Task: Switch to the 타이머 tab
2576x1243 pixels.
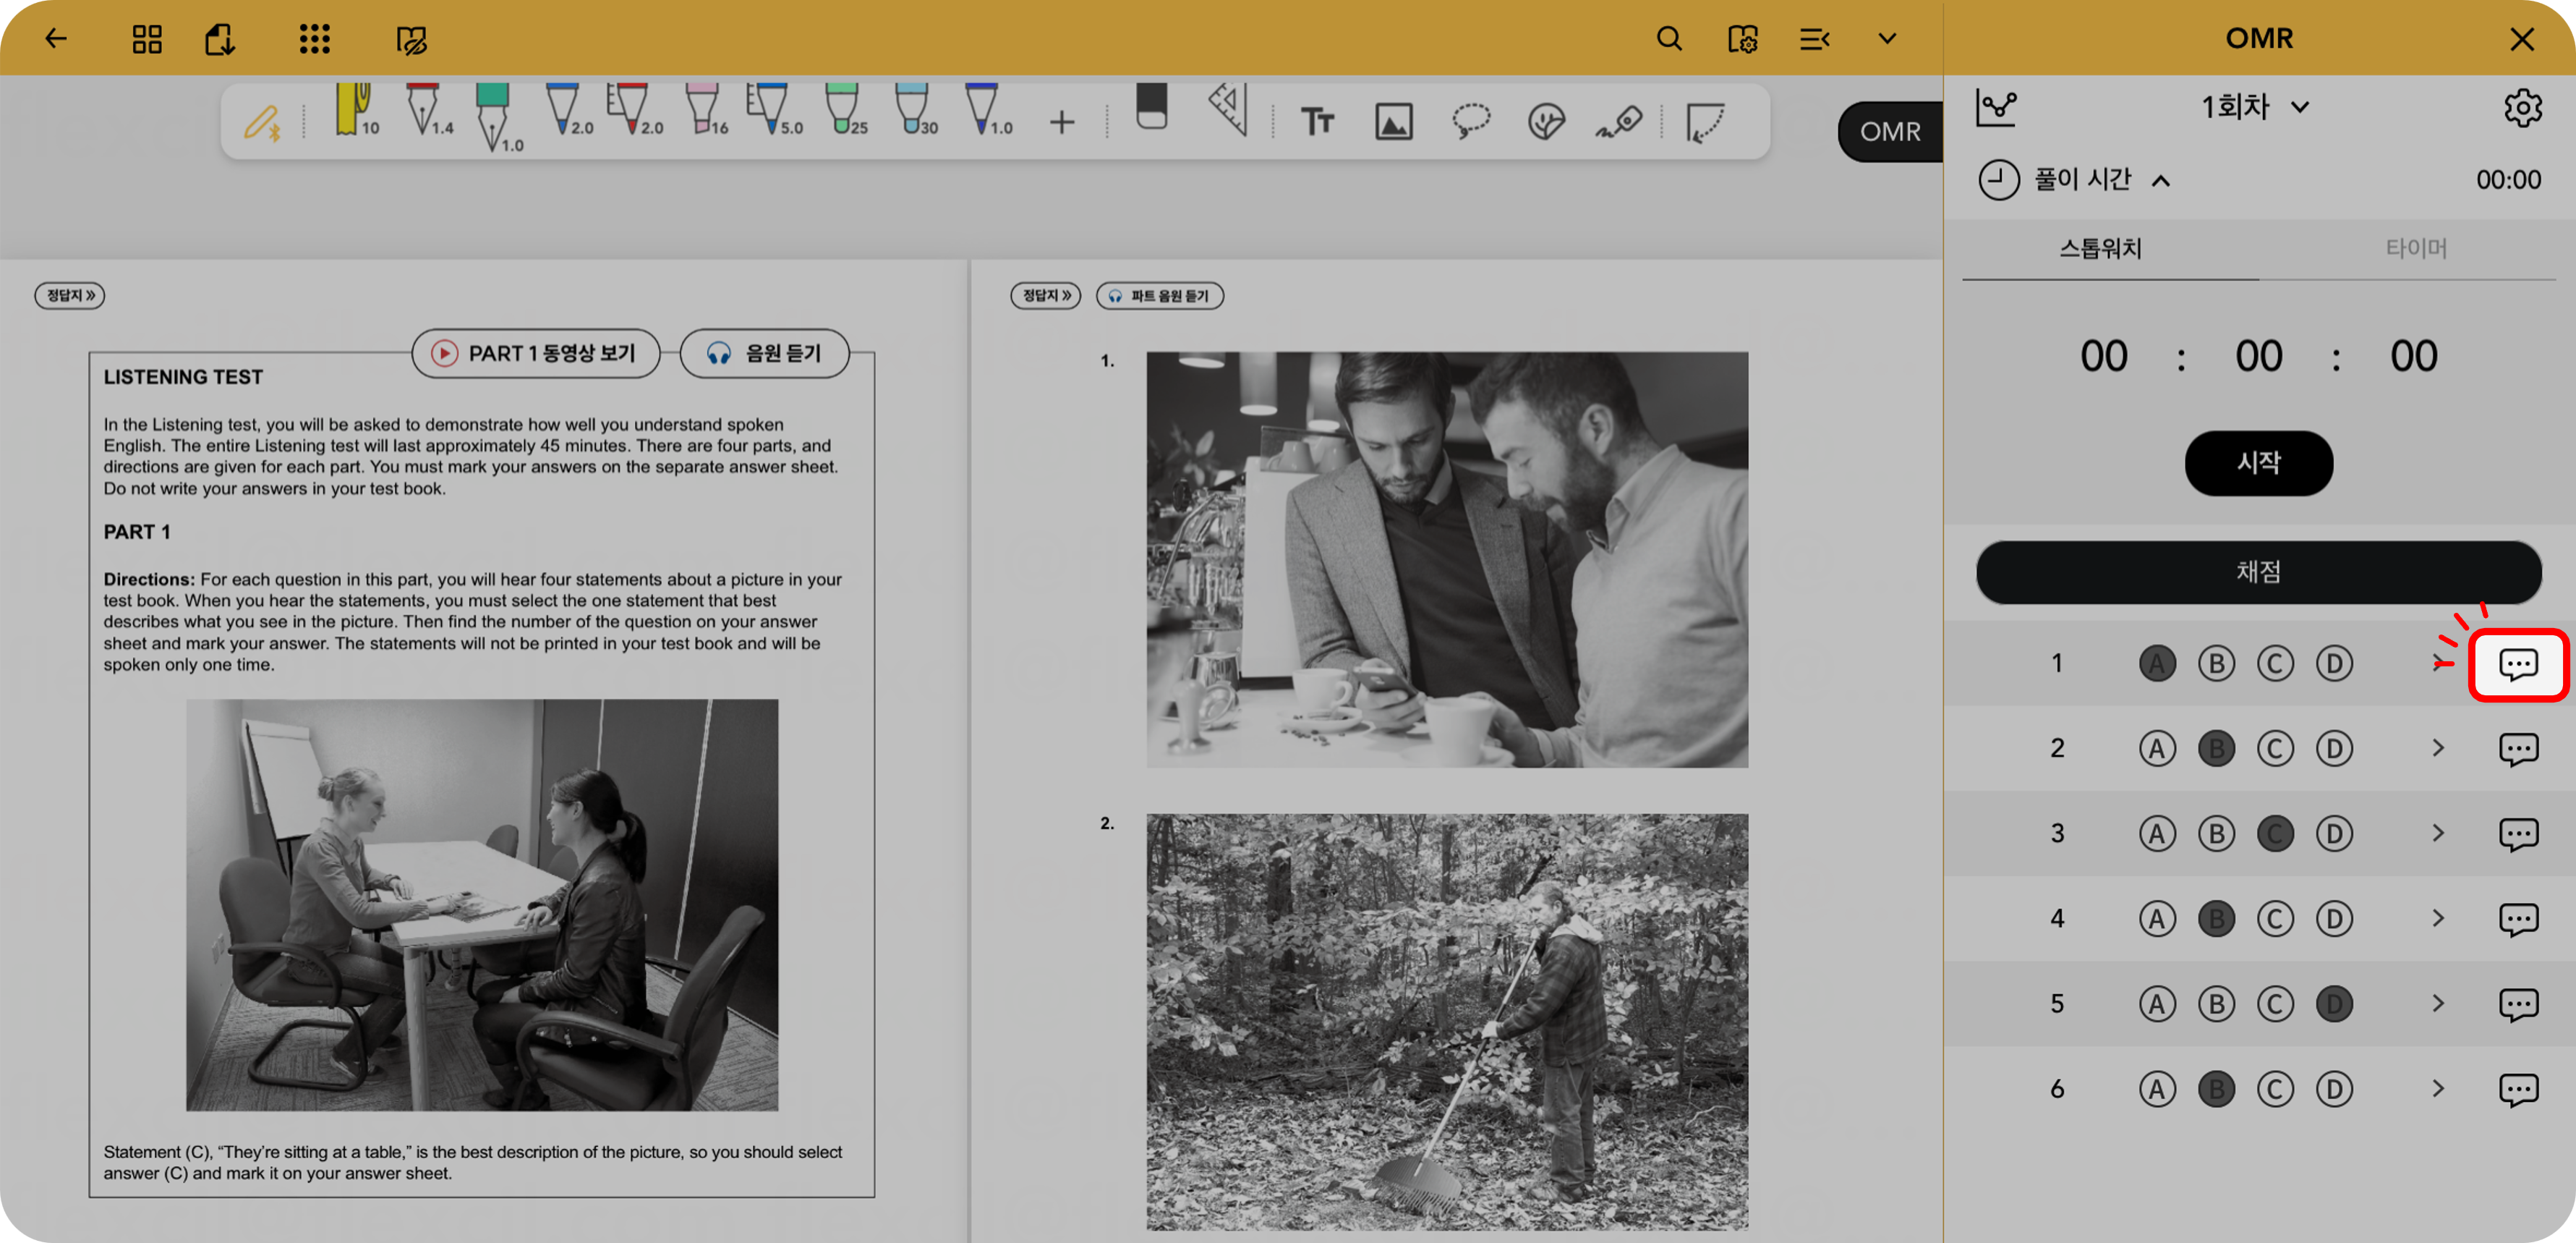Action: pos(2416,247)
